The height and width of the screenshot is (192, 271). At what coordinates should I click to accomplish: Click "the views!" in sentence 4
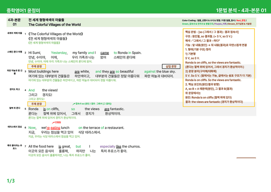(50, 90)
